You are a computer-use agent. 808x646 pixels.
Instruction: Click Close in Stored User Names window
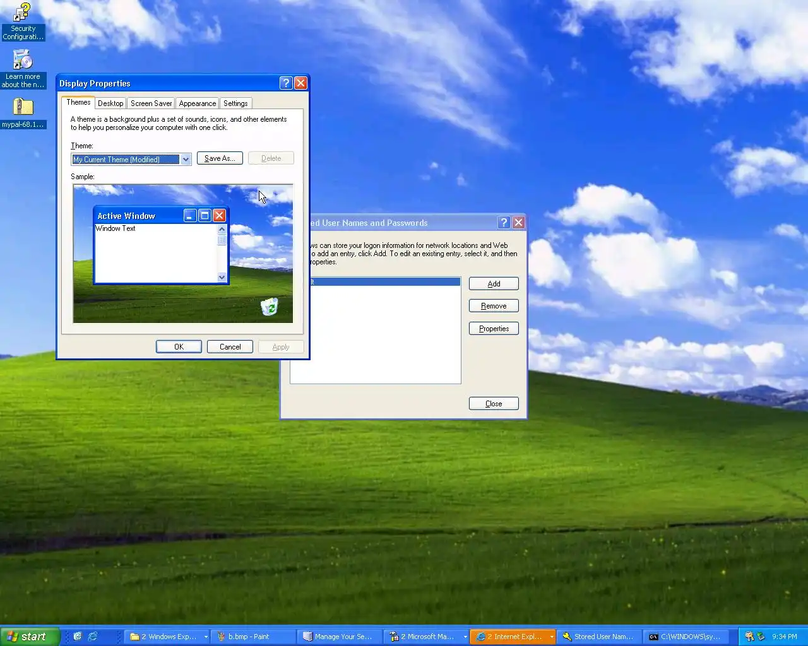tap(494, 404)
